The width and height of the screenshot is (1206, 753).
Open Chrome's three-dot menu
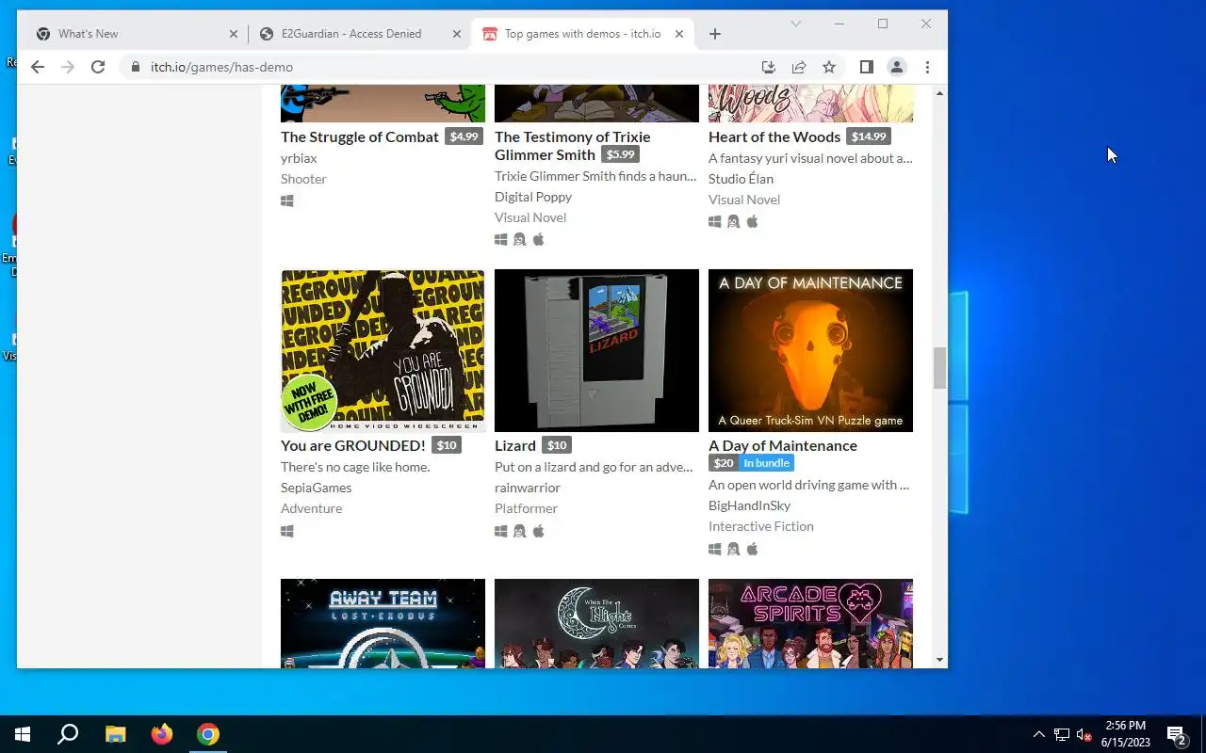pyautogui.click(x=928, y=67)
